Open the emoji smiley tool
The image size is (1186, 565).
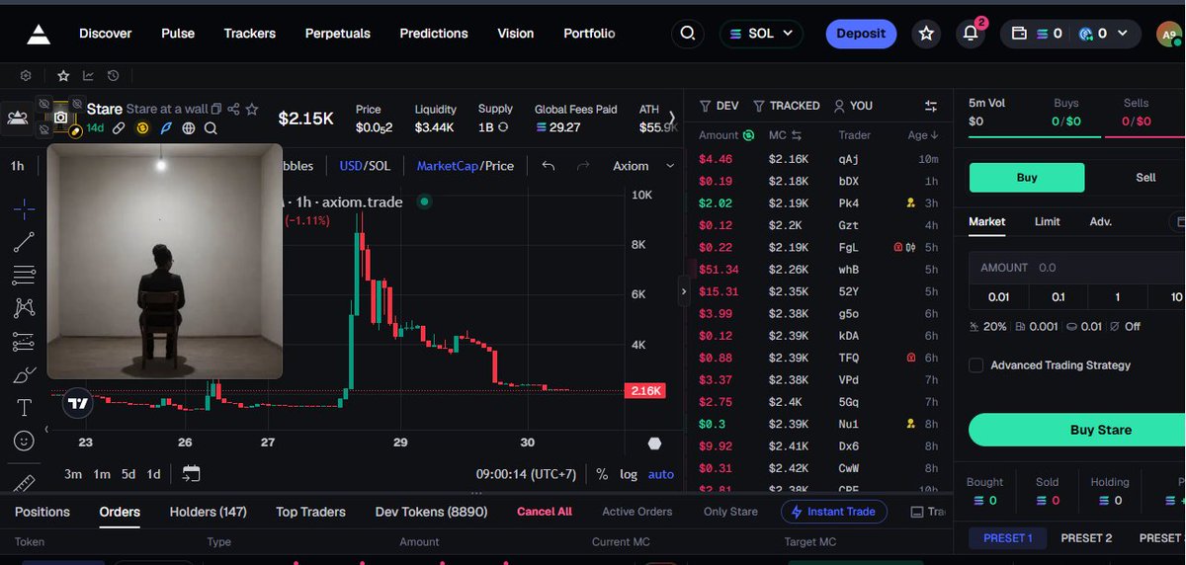[x=25, y=441]
